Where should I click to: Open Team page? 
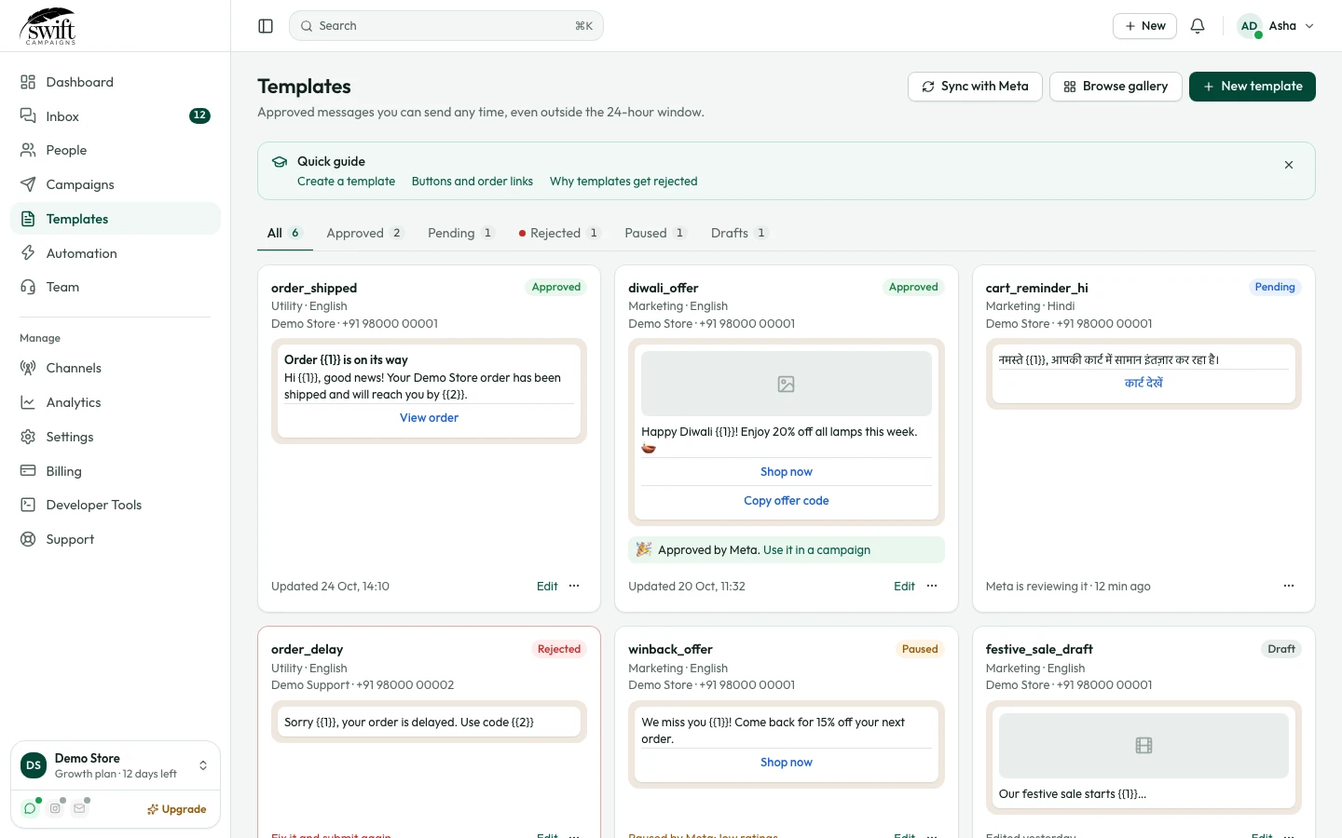[x=116, y=287]
